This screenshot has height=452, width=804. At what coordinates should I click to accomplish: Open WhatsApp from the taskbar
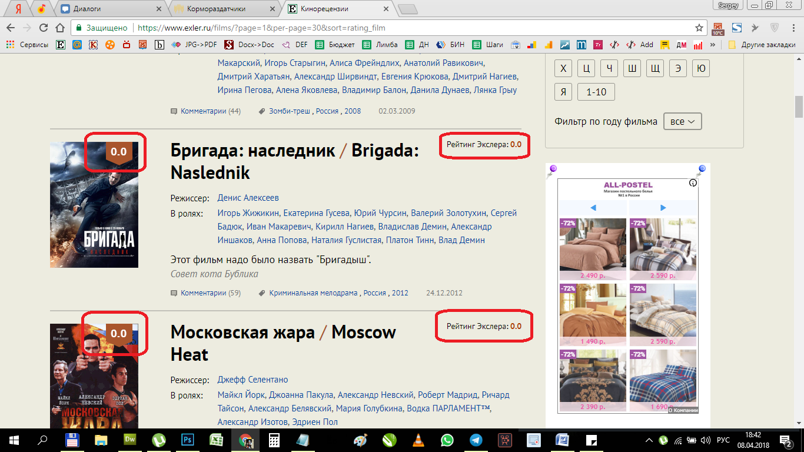(x=447, y=440)
